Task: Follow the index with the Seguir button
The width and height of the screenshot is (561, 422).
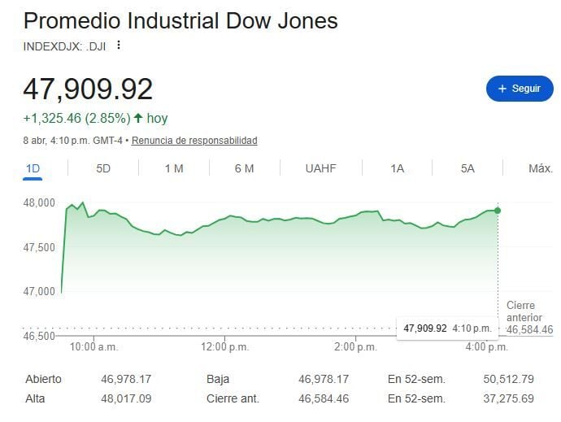Action: point(519,89)
